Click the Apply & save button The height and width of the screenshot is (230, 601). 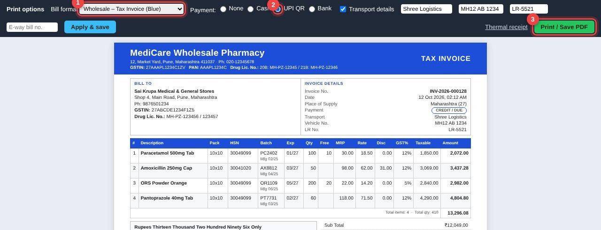[90, 27]
